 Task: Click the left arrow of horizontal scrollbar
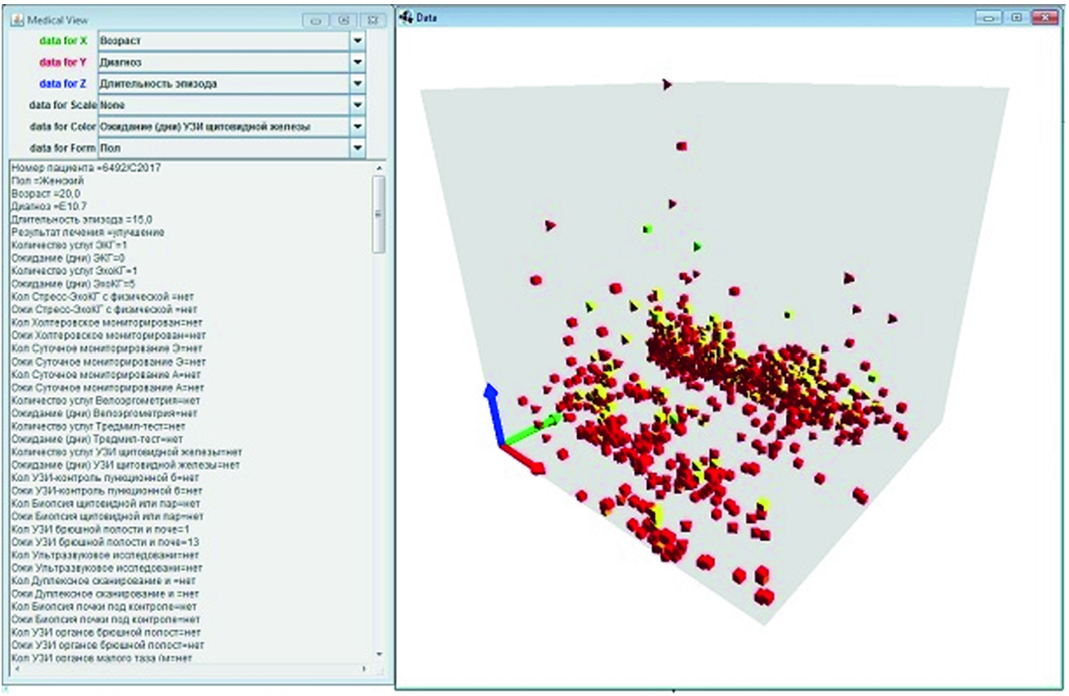coord(16,670)
